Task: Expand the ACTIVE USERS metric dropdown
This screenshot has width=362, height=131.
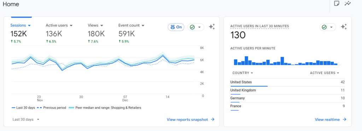Action: tap(325, 73)
